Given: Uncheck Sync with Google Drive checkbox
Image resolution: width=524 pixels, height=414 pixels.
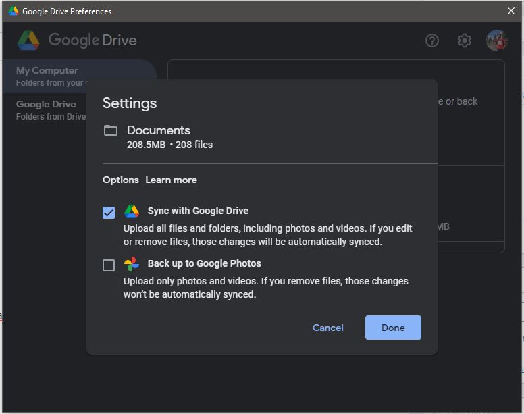Looking at the screenshot, I should click(x=109, y=213).
